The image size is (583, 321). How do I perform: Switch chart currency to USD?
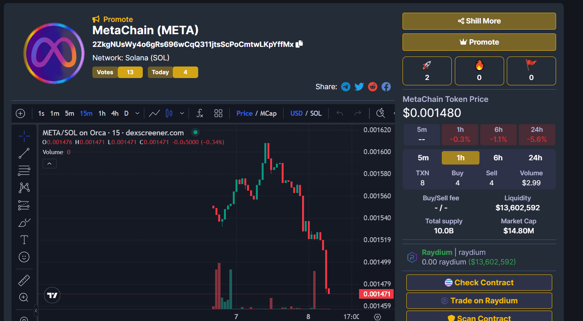[x=296, y=113]
